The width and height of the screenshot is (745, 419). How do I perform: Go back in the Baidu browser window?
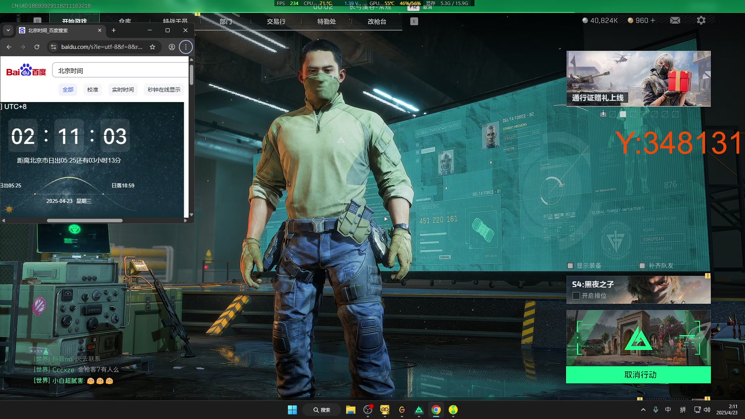[x=9, y=47]
